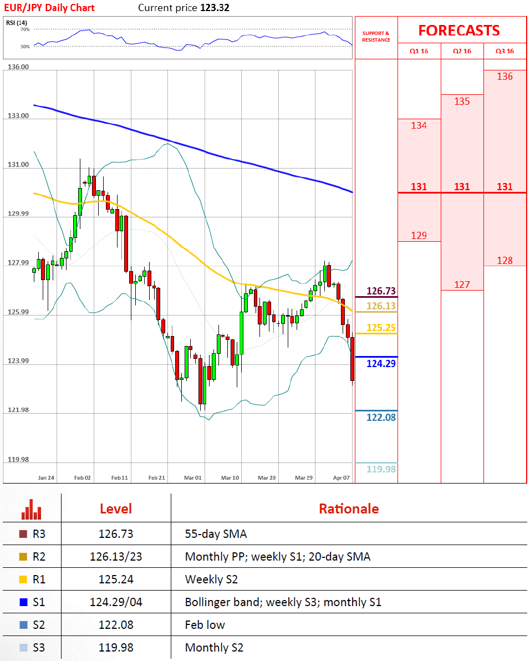Click the FORECASTS header
Viewport: 530px width, 661px height.
[459, 30]
